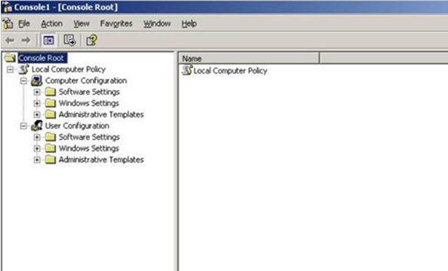Select Console Root label in the tree

pos(42,58)
